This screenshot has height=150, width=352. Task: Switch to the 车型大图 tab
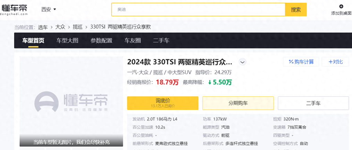[x=67, y=41]
